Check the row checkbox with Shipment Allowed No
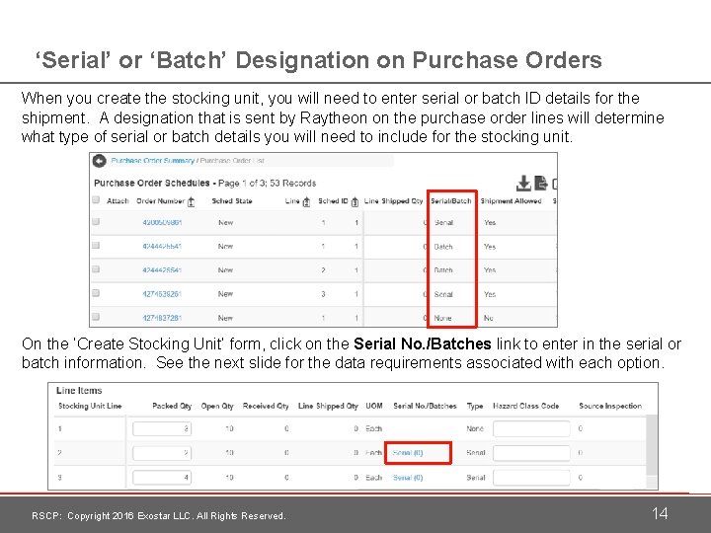711x533 pixels. (96, 317)
